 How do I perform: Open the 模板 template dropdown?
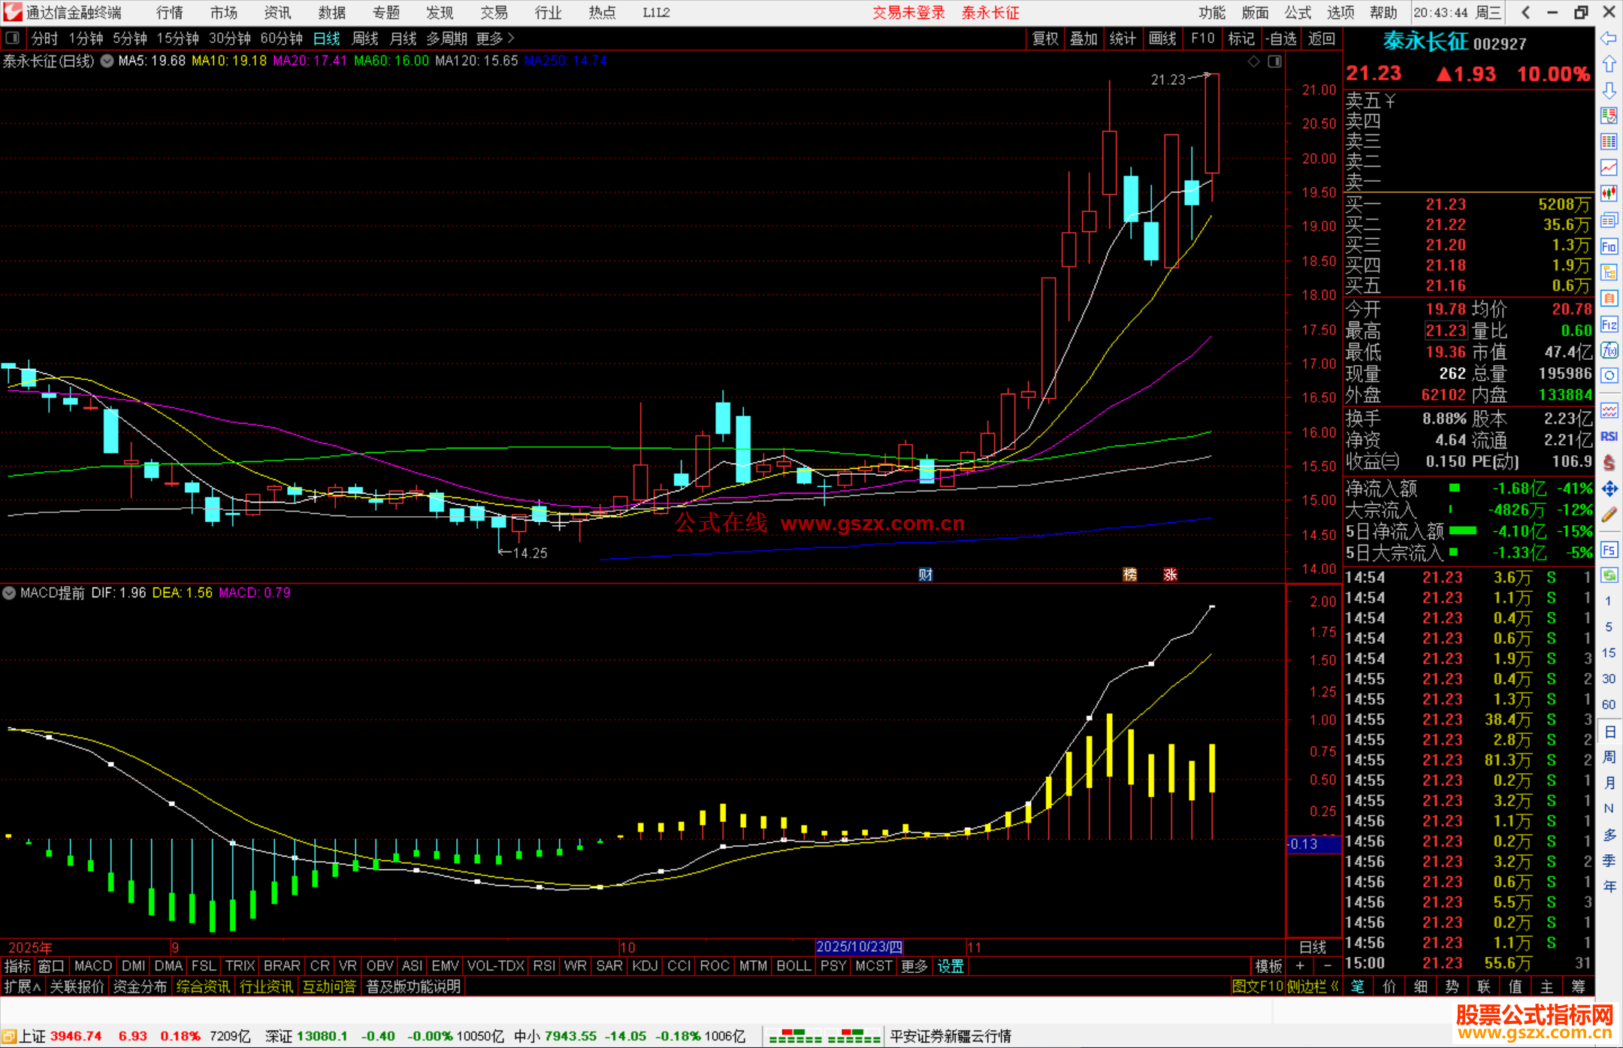[x=1268, y=966]
